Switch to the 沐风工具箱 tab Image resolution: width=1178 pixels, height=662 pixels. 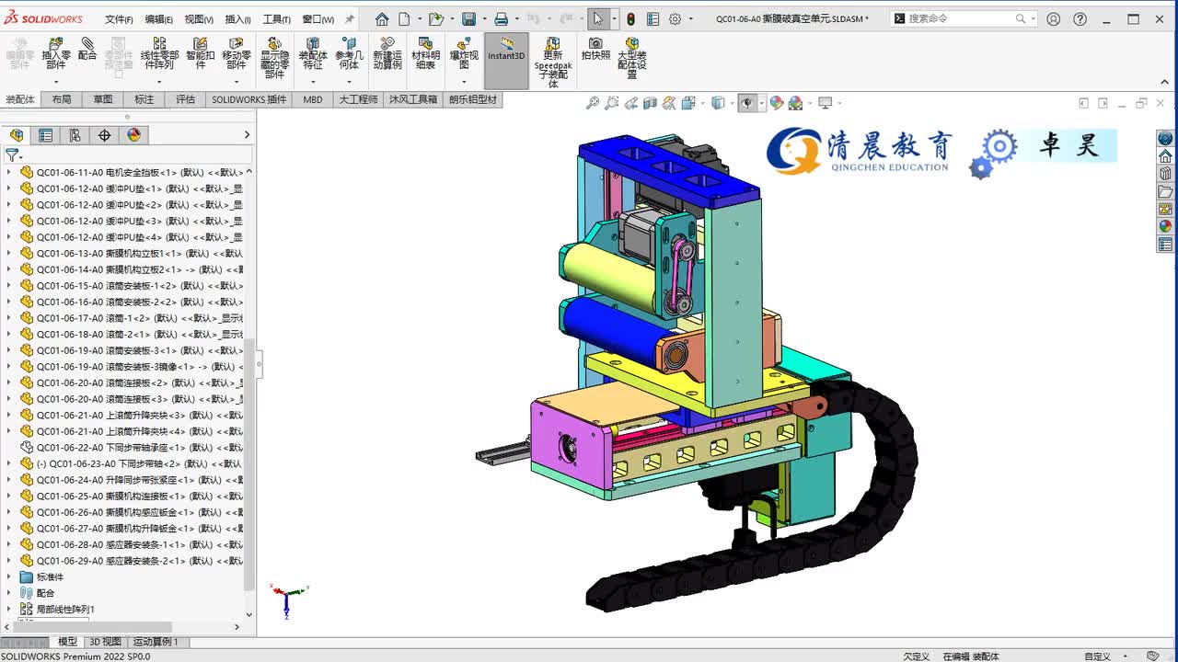coord(413,99)
